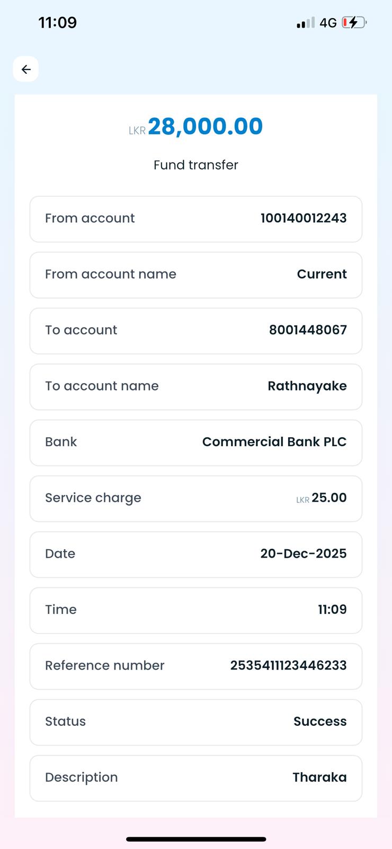Tap the LKR 28,000.00 transfer amount
The image size is (392, 849).
196,126
